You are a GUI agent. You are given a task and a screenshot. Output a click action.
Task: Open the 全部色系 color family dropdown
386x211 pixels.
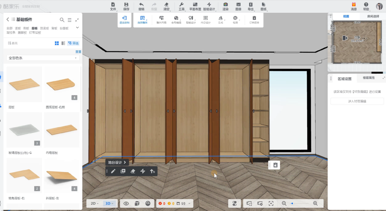(x=43, y=58)
